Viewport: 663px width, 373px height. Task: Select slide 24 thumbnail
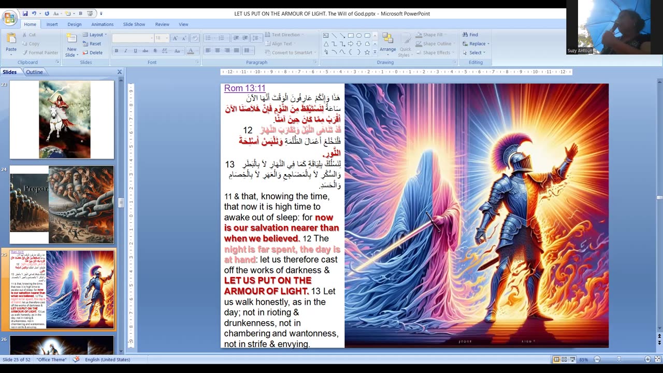pyautogui.click(x=62, y=205)
